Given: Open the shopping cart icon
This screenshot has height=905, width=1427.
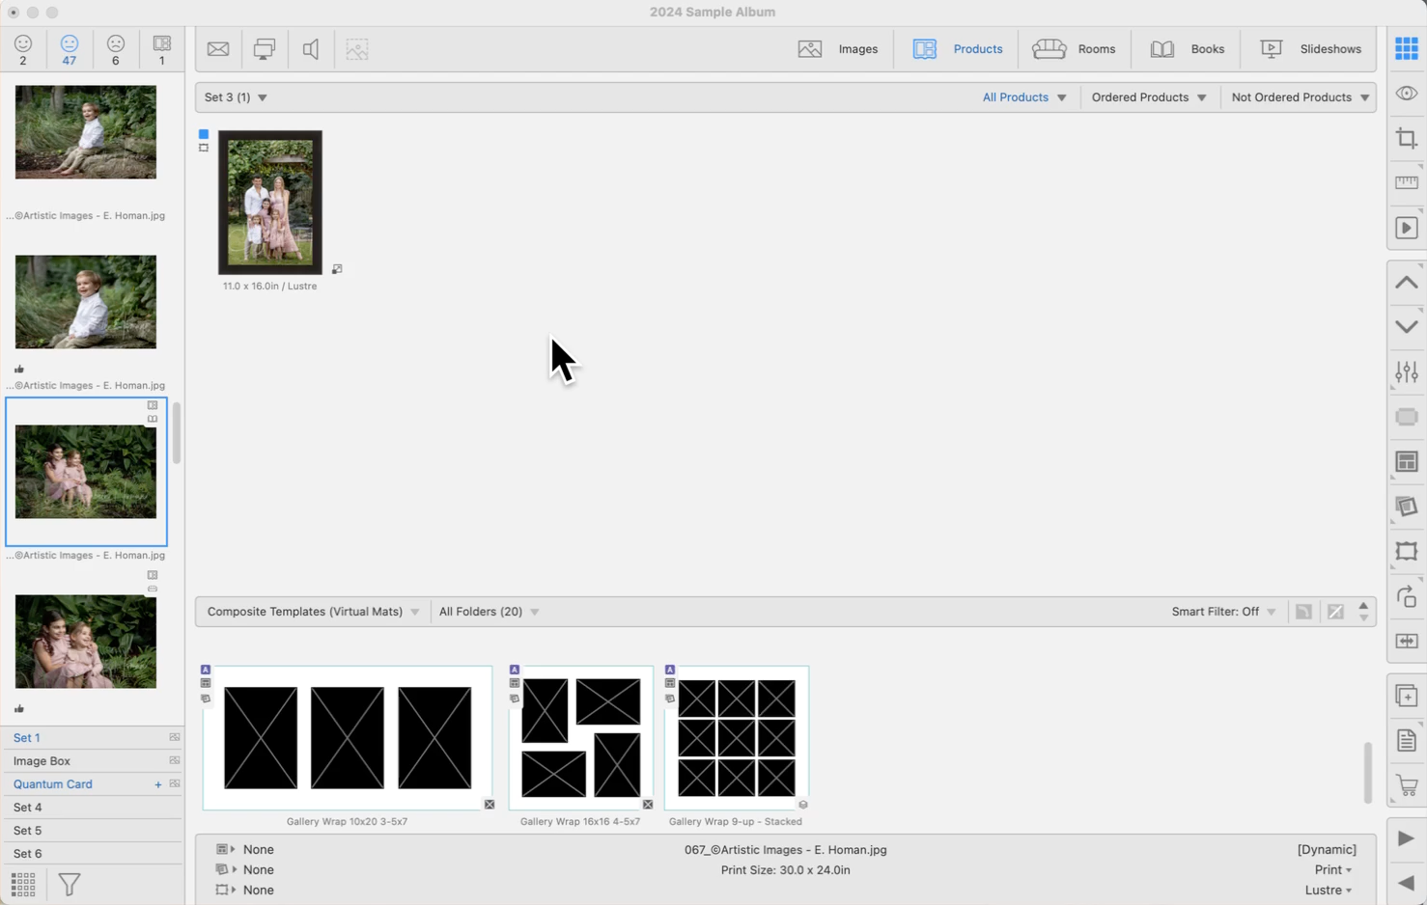Looking at the screenshot, I should tap(1406, 786).
